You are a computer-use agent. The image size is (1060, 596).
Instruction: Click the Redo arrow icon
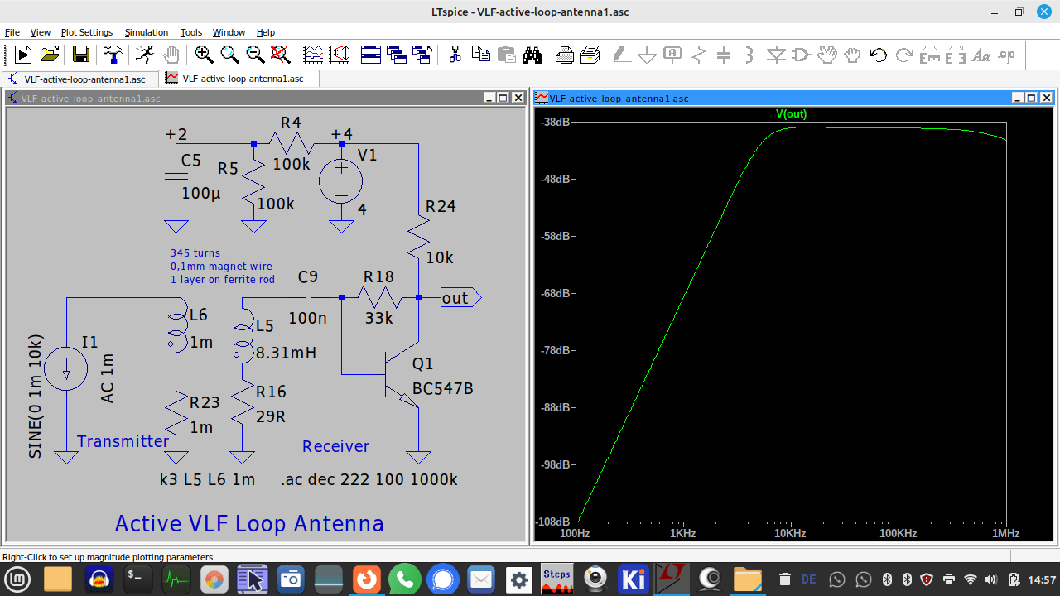pyautogui.click(x=904, y=55)
